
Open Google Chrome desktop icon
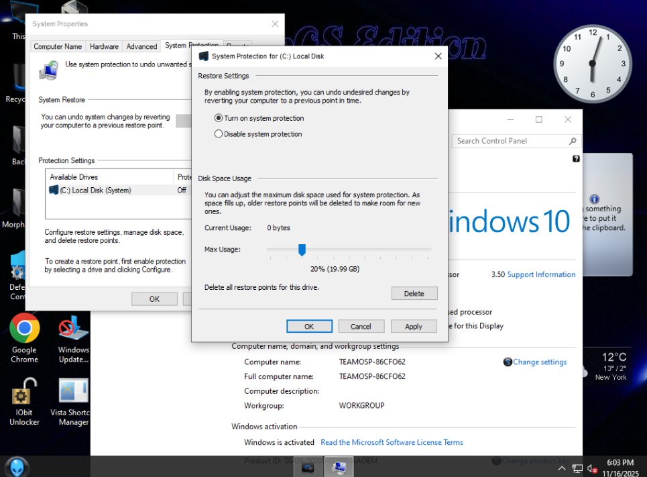coord(24,338)
